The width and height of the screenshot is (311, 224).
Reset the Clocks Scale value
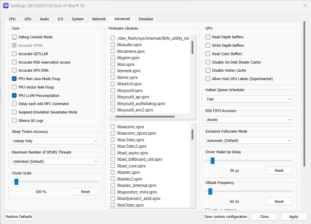coord(85,192)
